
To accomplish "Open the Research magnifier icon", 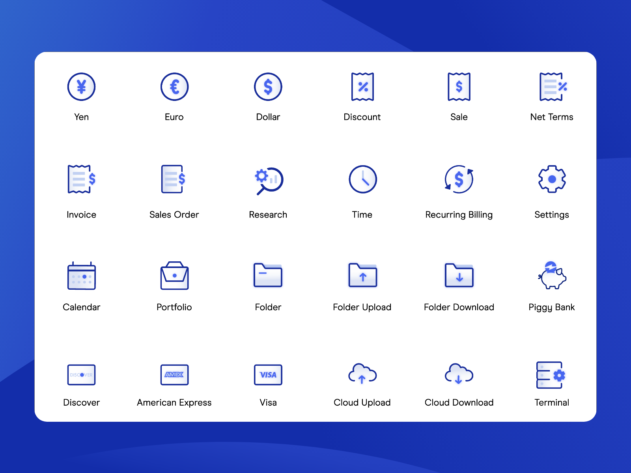I will coord(268,180).
